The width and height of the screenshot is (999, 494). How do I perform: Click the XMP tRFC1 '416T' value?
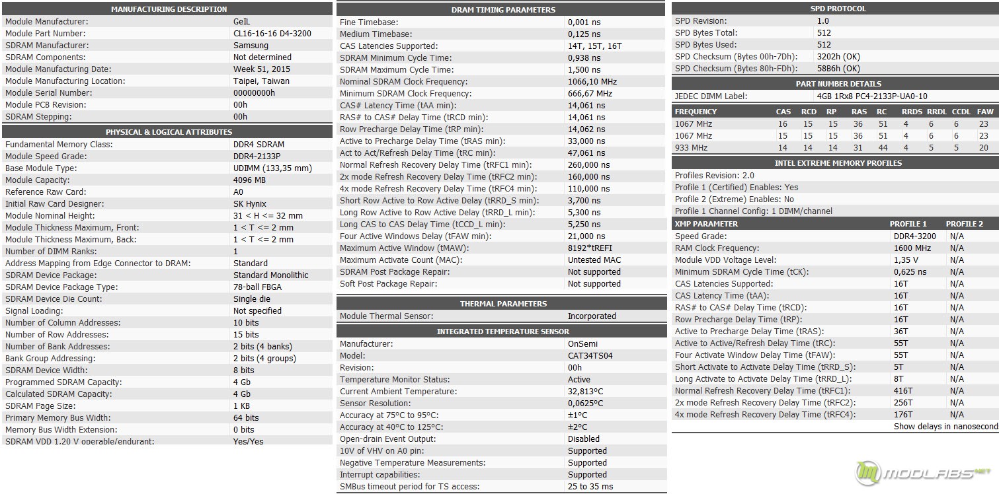[x=903, y=391]
